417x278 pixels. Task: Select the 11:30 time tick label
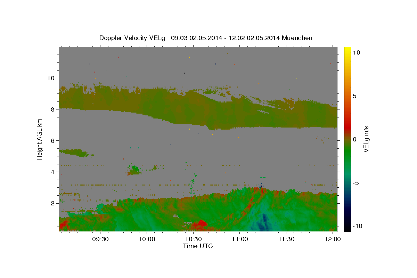[x=286, y=239]
